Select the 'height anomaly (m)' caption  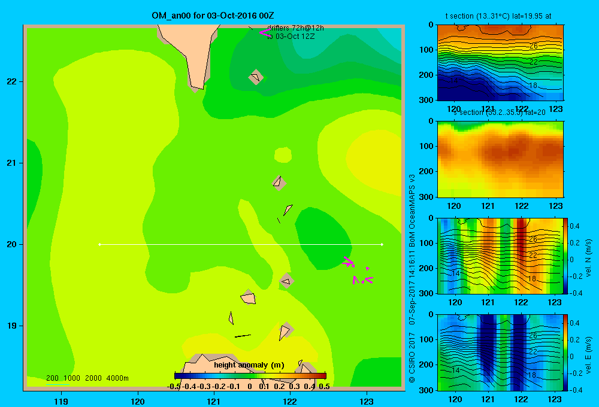[x=249, y=365]
